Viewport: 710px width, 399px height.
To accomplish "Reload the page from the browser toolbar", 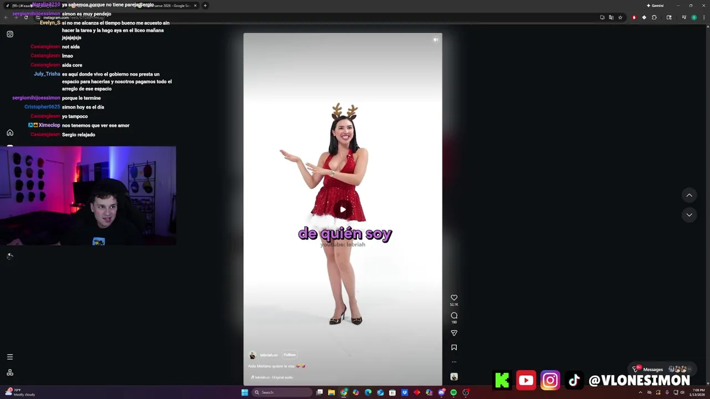I will pos(26,18).
